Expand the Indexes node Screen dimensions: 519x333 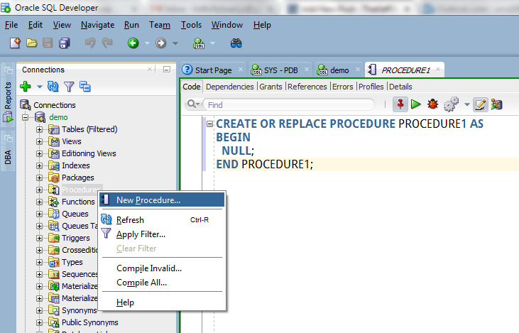tap(39, 165)
